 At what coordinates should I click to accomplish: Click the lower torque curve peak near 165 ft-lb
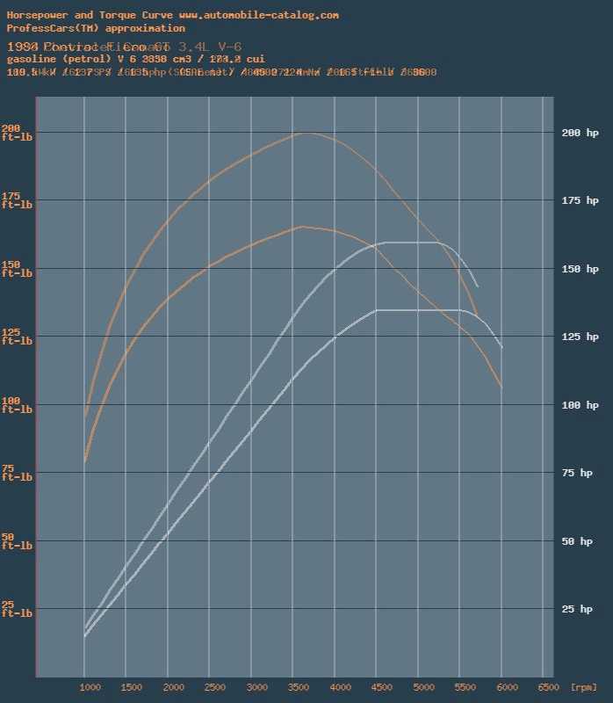coord(302,227)
